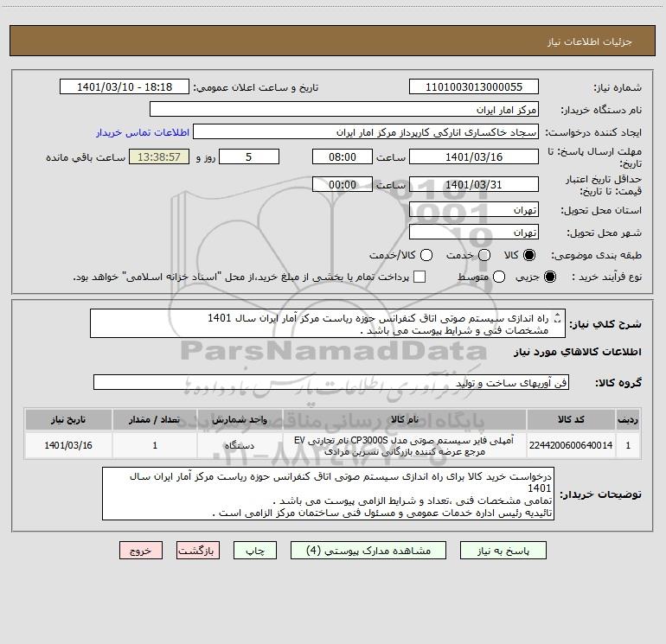The width and height of the screenshot is (666, 644).
Task: Click the واحد شمارش column header
Action: coord(240,420)
